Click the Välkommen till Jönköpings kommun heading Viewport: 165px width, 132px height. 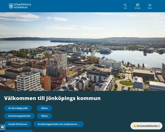52,98
